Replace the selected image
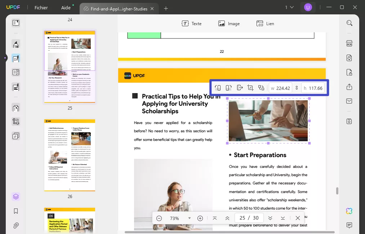Screen dimensions: 365x234 pyautogui.click(x=261, y=88)
